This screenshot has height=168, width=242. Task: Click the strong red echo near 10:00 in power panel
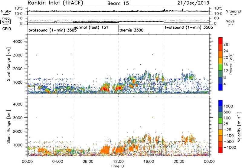(x=105, y=88)
